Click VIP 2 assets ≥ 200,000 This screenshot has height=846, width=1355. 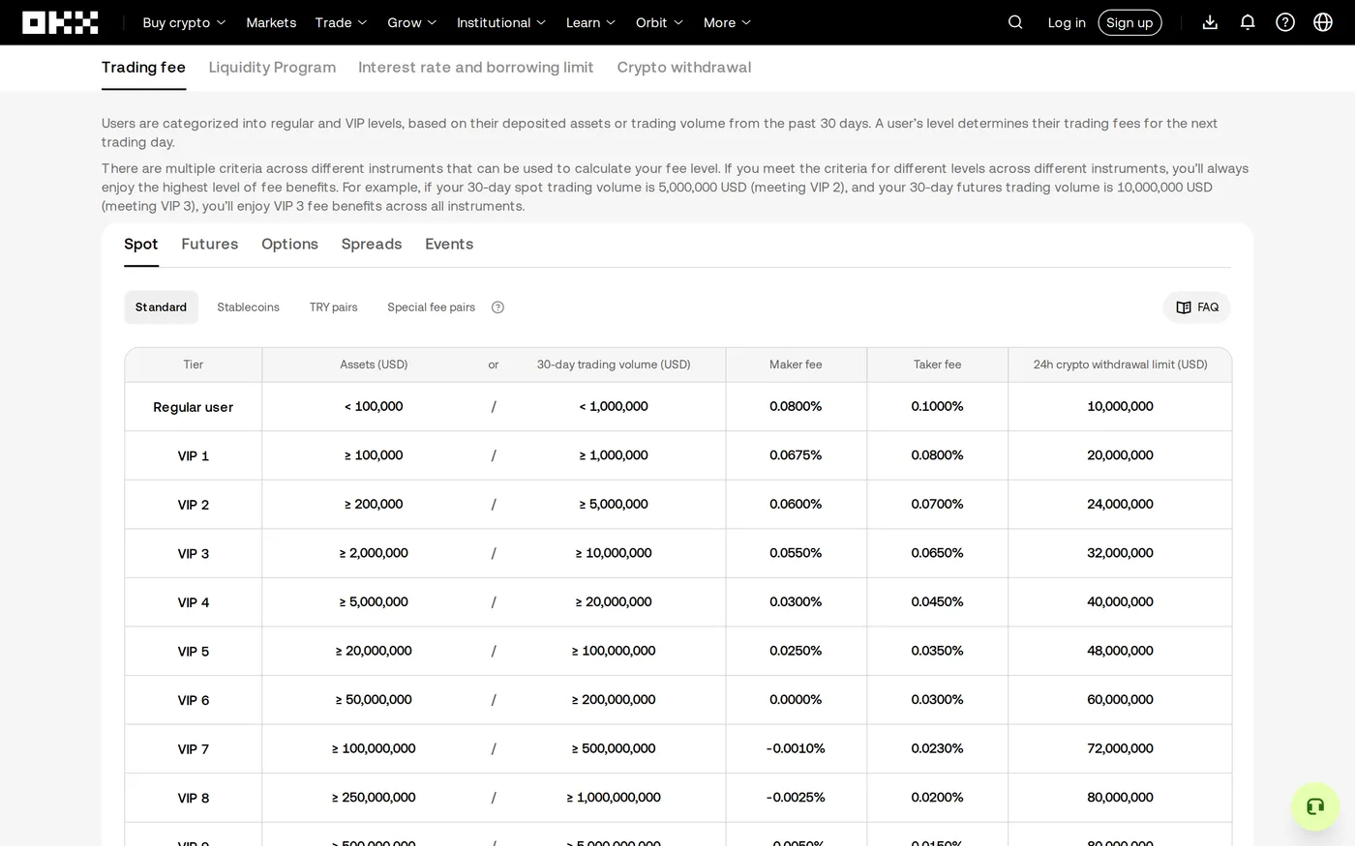(374, 504)
